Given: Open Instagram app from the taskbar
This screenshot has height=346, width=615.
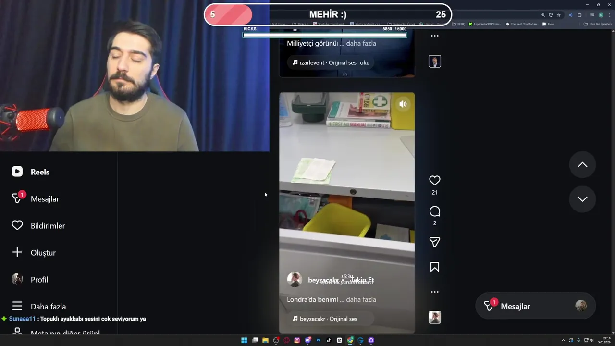Looking at the screenshot, I should click(297, 340).
